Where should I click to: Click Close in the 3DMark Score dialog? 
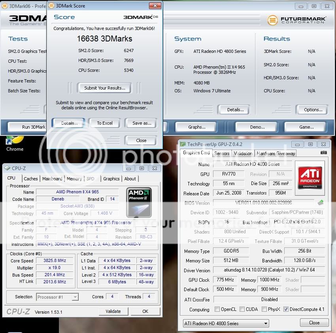click(x=141, y=140)
